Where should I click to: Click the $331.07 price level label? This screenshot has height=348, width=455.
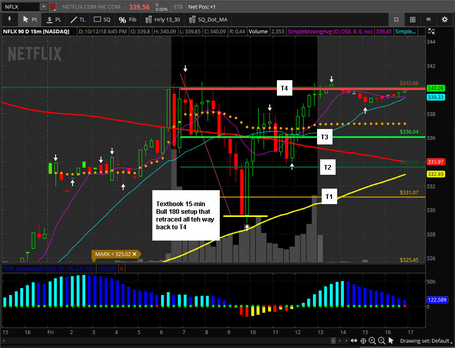pos(409,193)
